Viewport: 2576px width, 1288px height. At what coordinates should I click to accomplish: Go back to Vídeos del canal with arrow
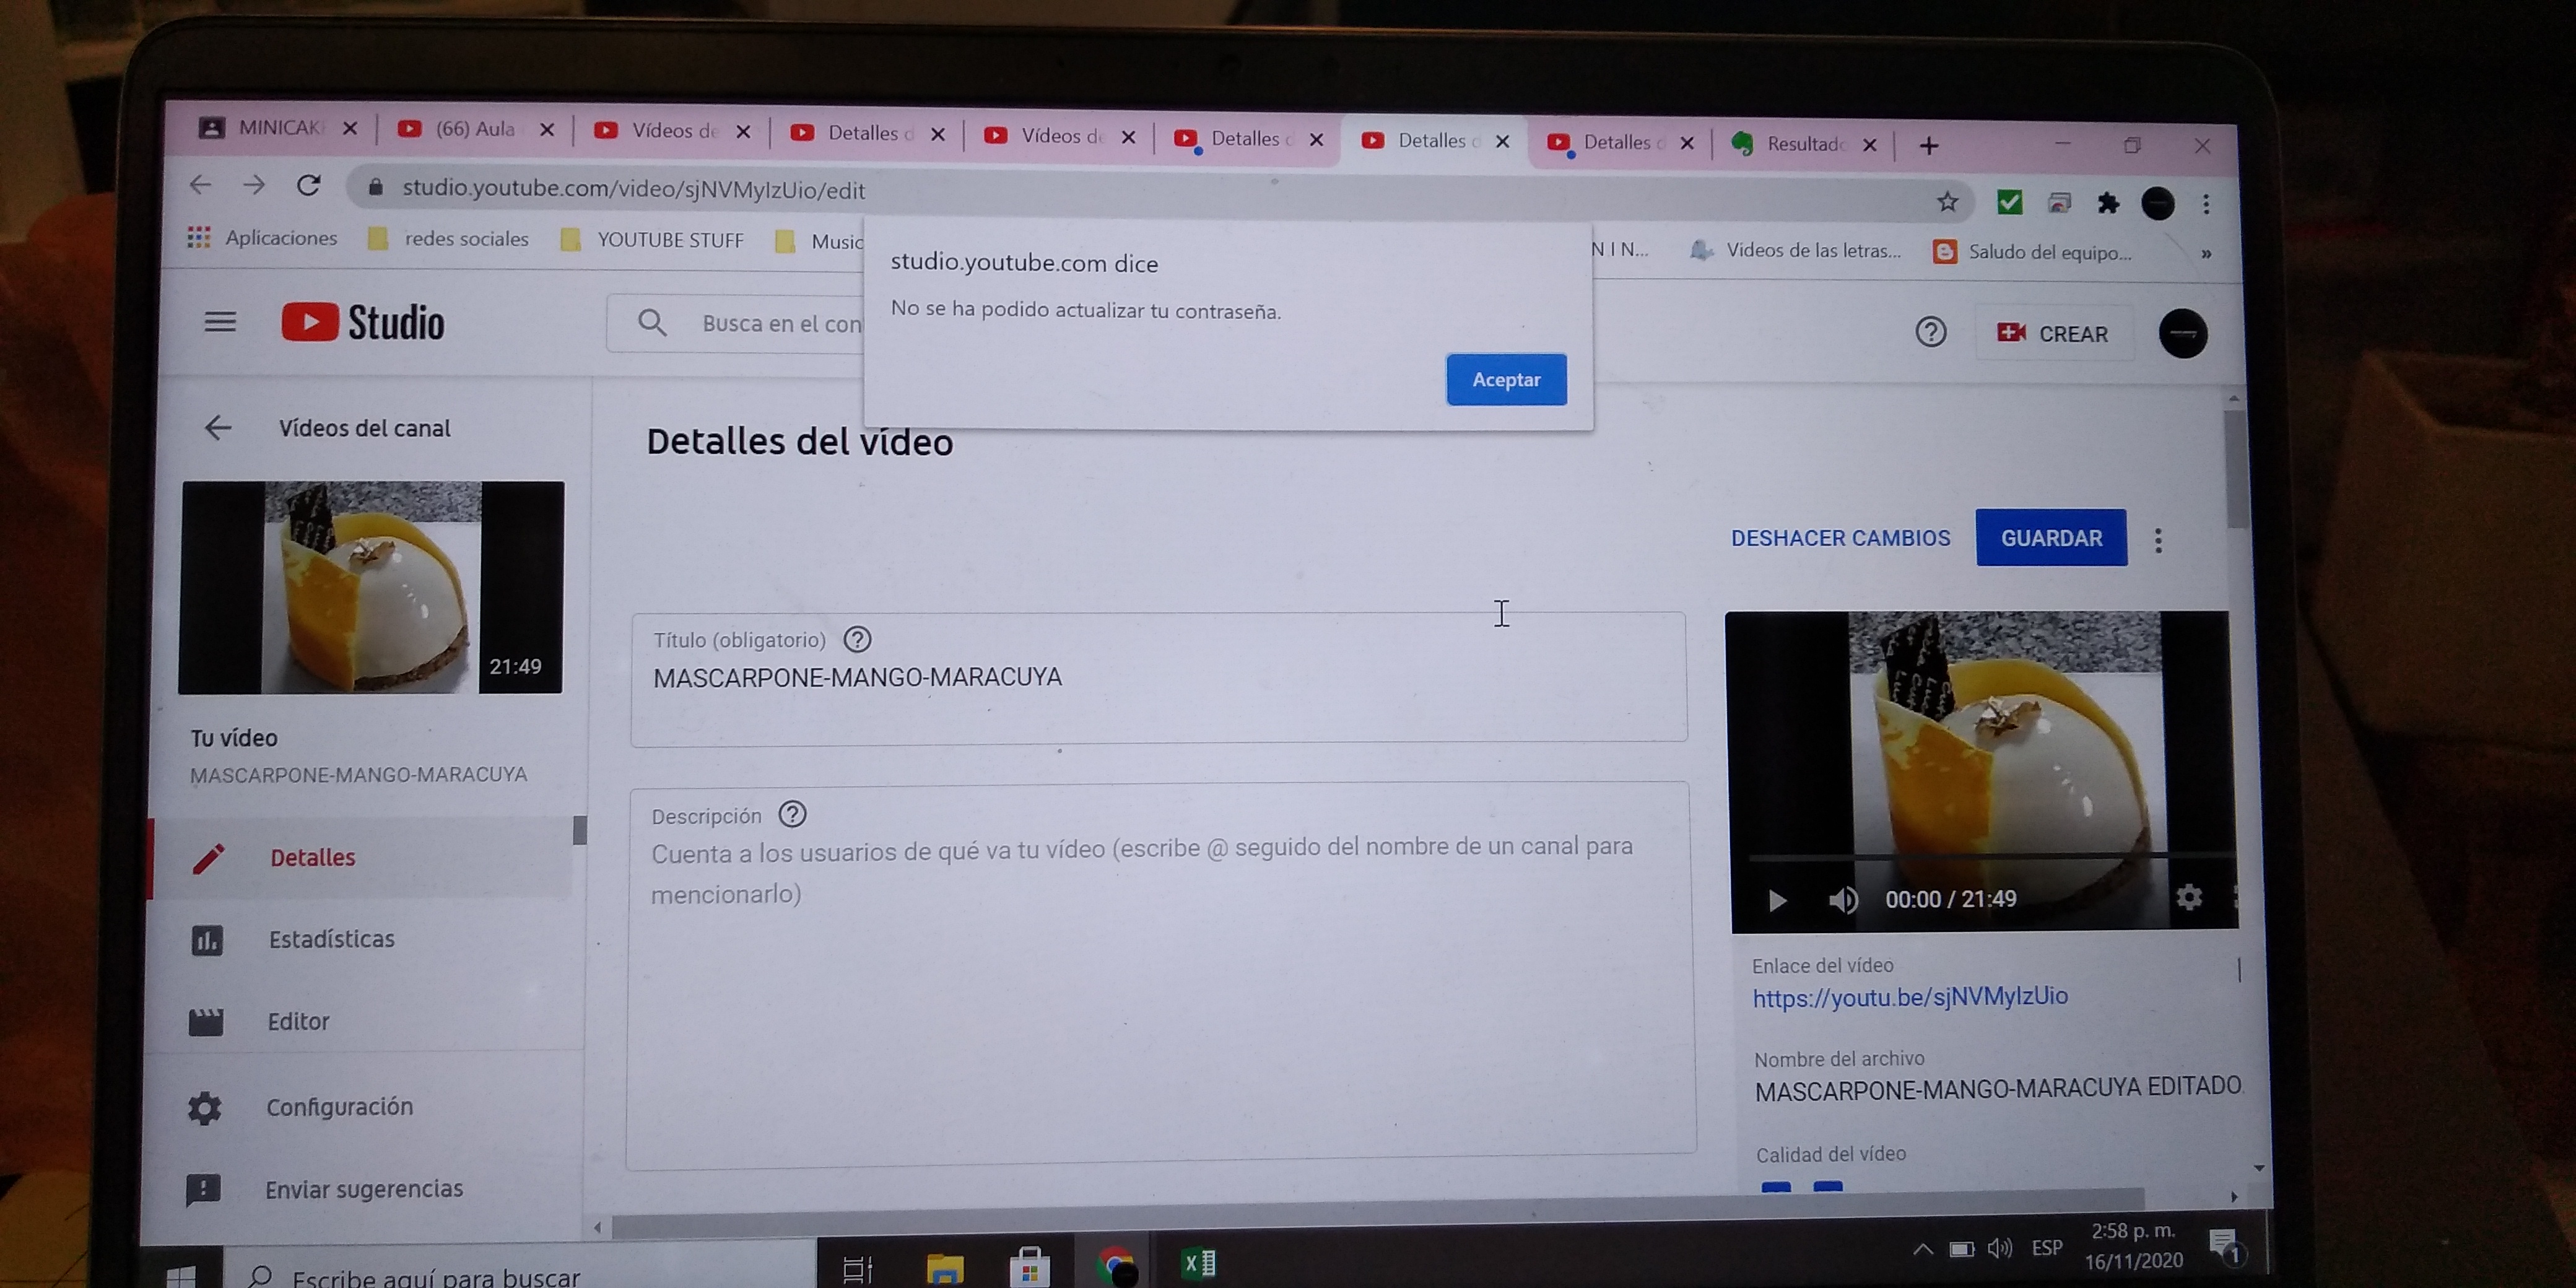pos(218,428)
